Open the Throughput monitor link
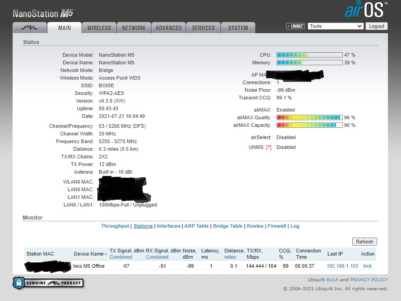Image resolution: width=401 pixels, height=301 pixels. tap(115, 226)
